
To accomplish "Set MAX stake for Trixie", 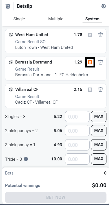I will pyautogui.click(x=99, y=159).
